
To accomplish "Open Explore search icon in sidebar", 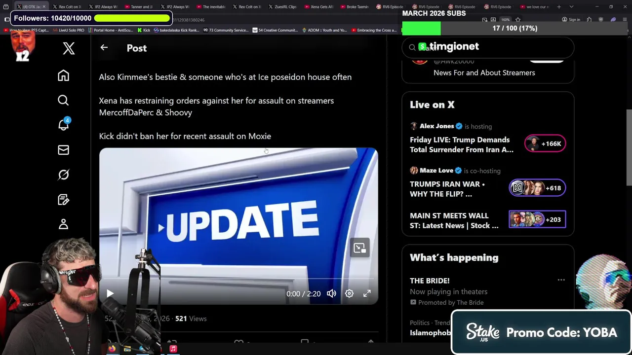I will (x=63, y=101).
